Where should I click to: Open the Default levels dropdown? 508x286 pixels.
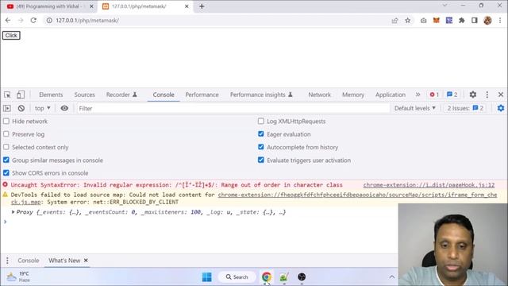(414, 108)
